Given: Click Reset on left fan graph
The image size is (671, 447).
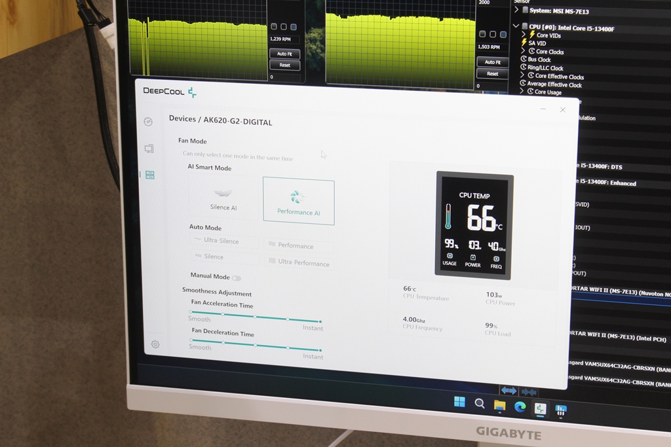Looking at the screenshot, I should (284, 65).
